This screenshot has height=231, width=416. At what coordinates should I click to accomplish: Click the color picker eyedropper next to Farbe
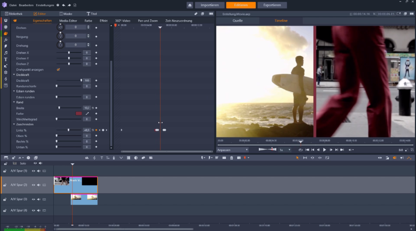[87, 113]
